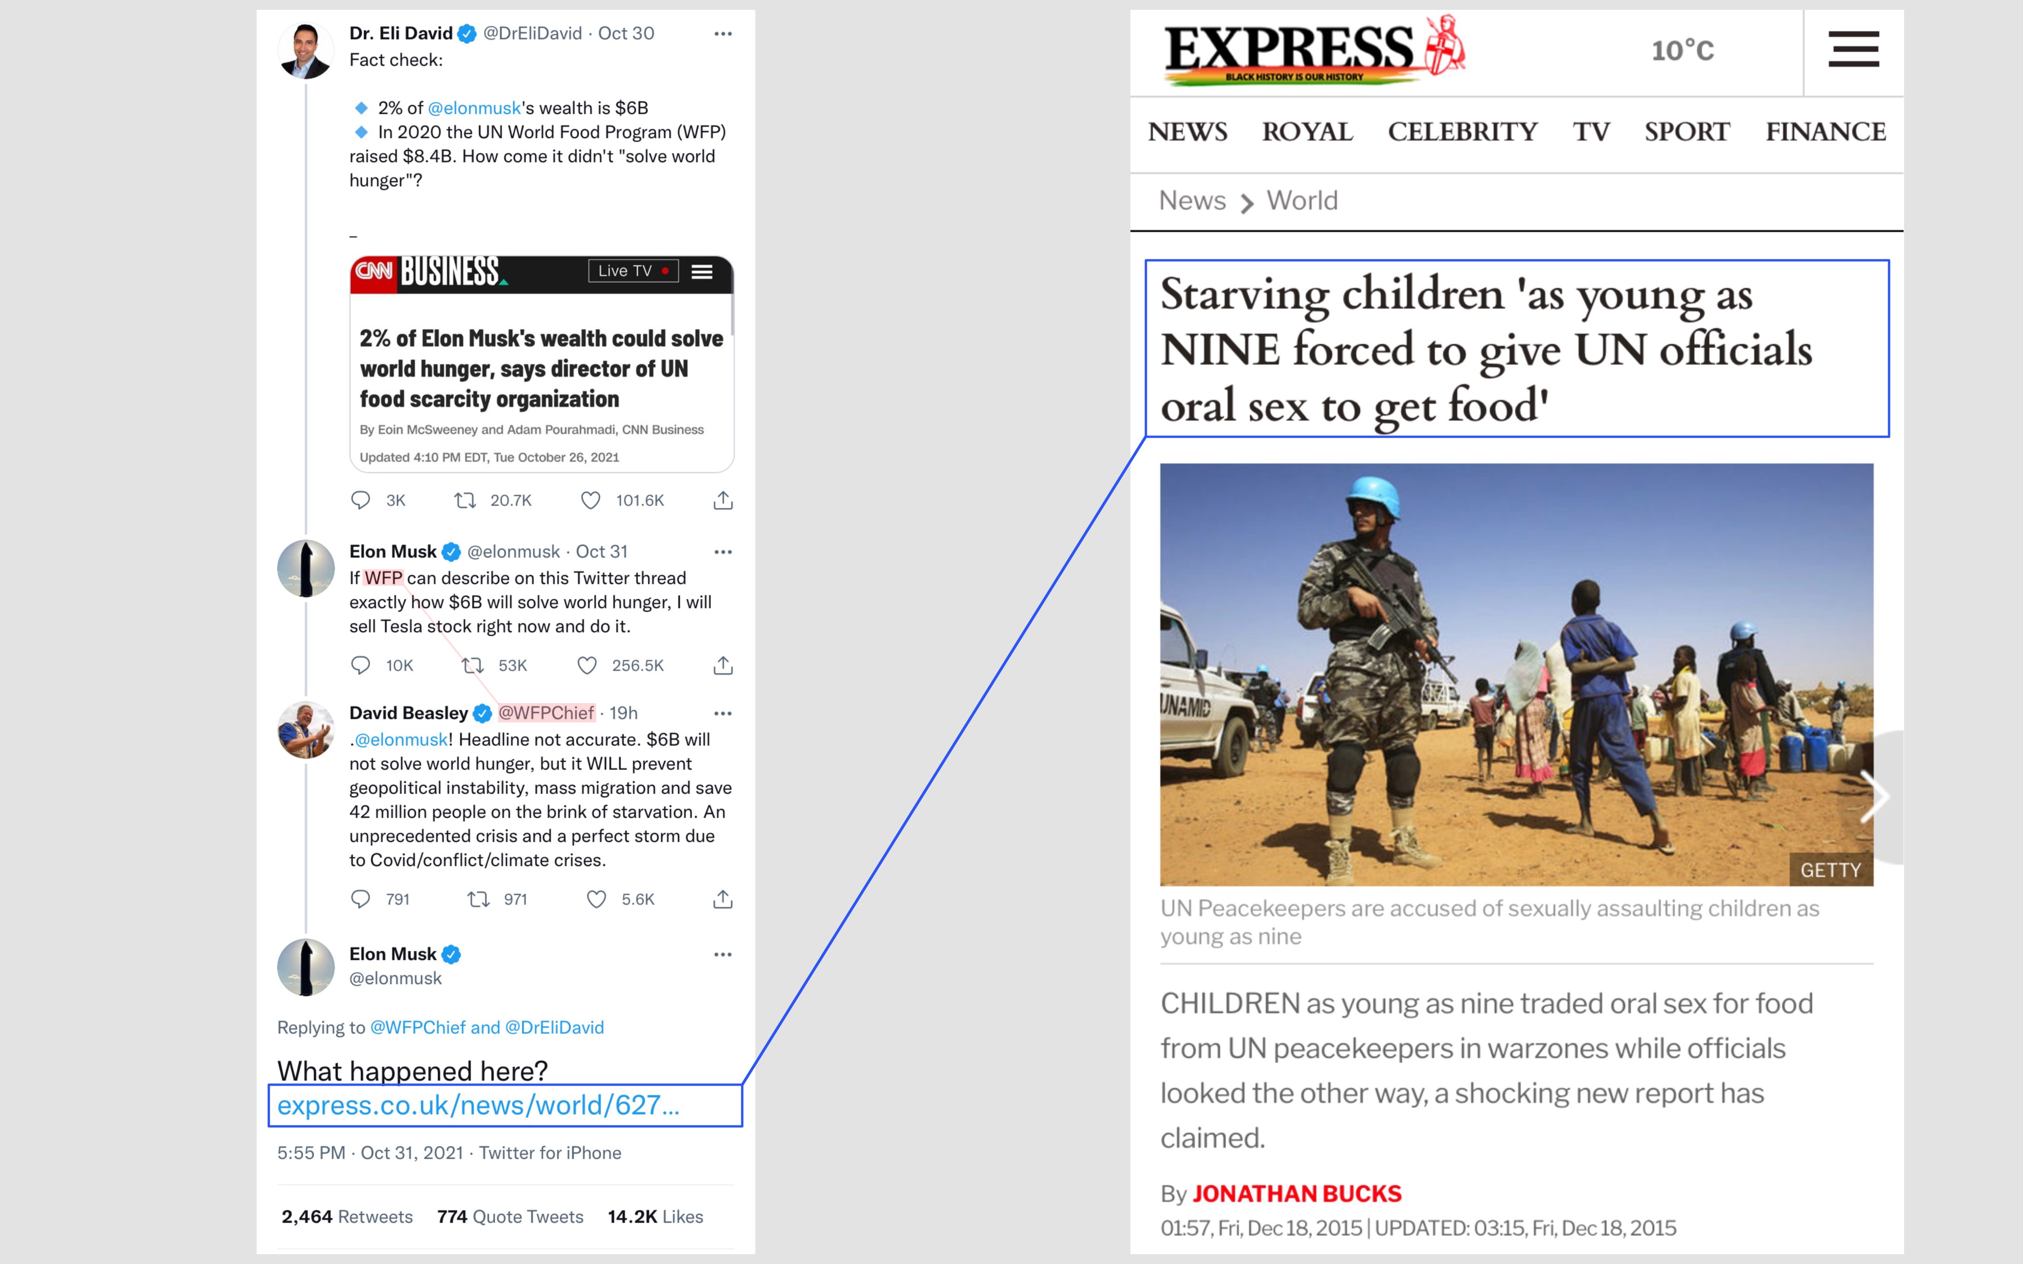Open the Express hamburger menu

tap(1853, 49)
